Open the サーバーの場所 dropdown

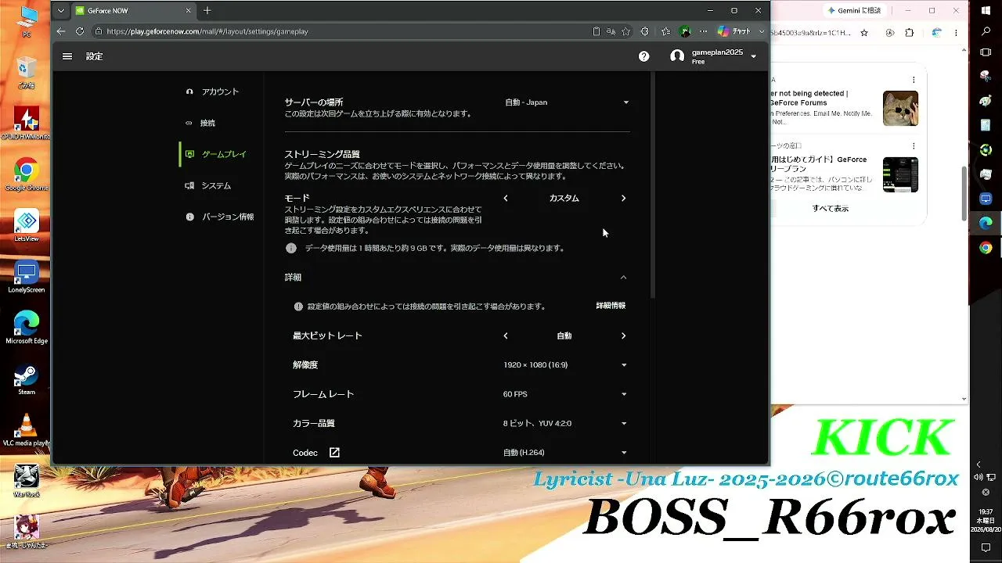567,102
